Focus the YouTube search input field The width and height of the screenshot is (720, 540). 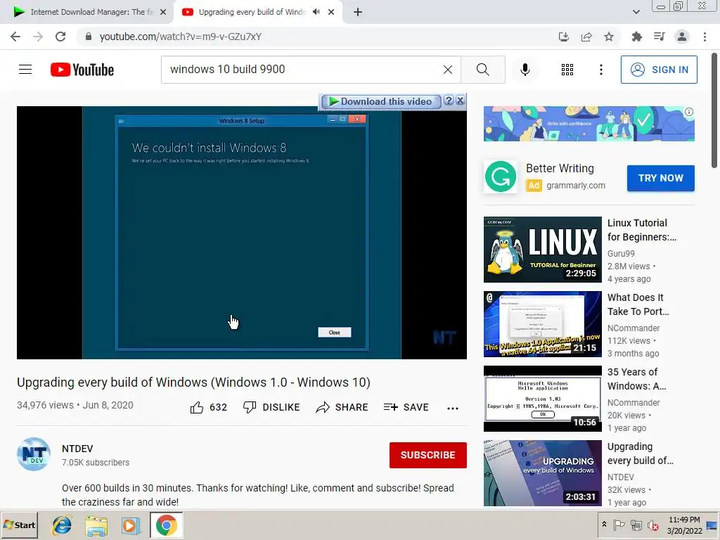[x=303, y=70]
